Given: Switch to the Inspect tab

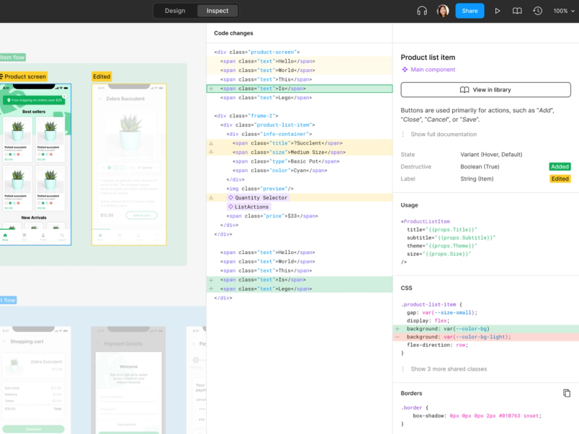Looking at the screenshot, I should [216, 11].
